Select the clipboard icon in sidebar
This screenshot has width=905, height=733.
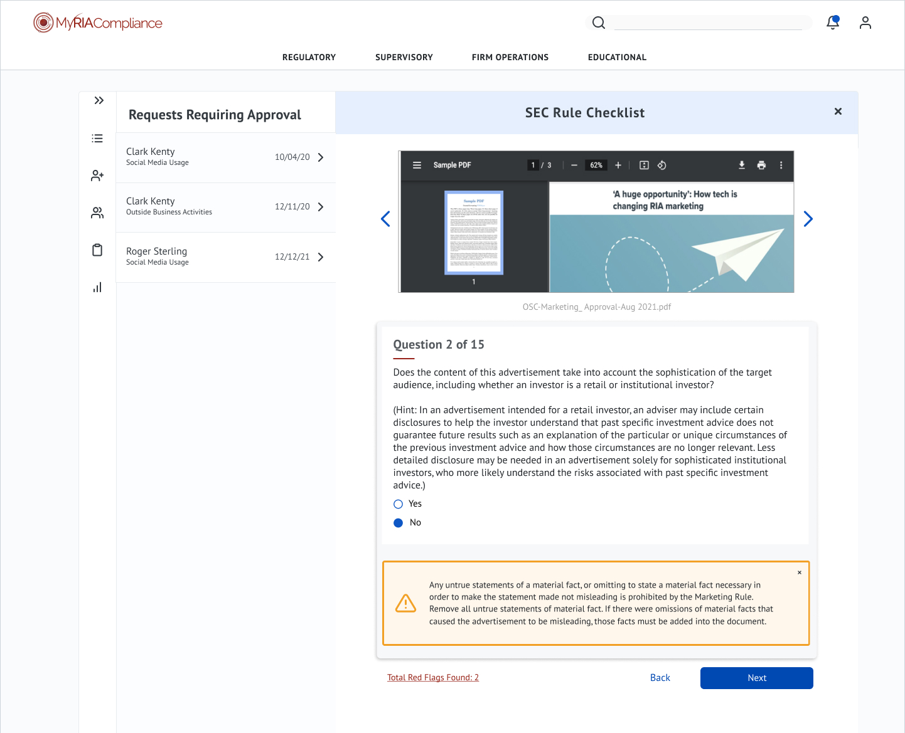(x=97, y=250)
